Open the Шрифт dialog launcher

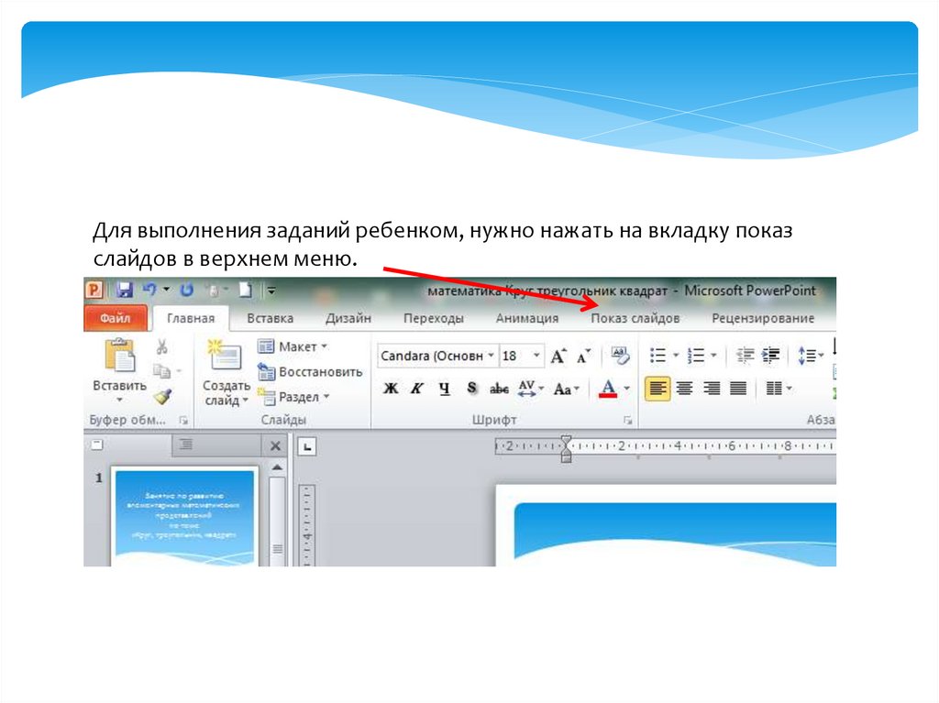click(x=627, y=421)
